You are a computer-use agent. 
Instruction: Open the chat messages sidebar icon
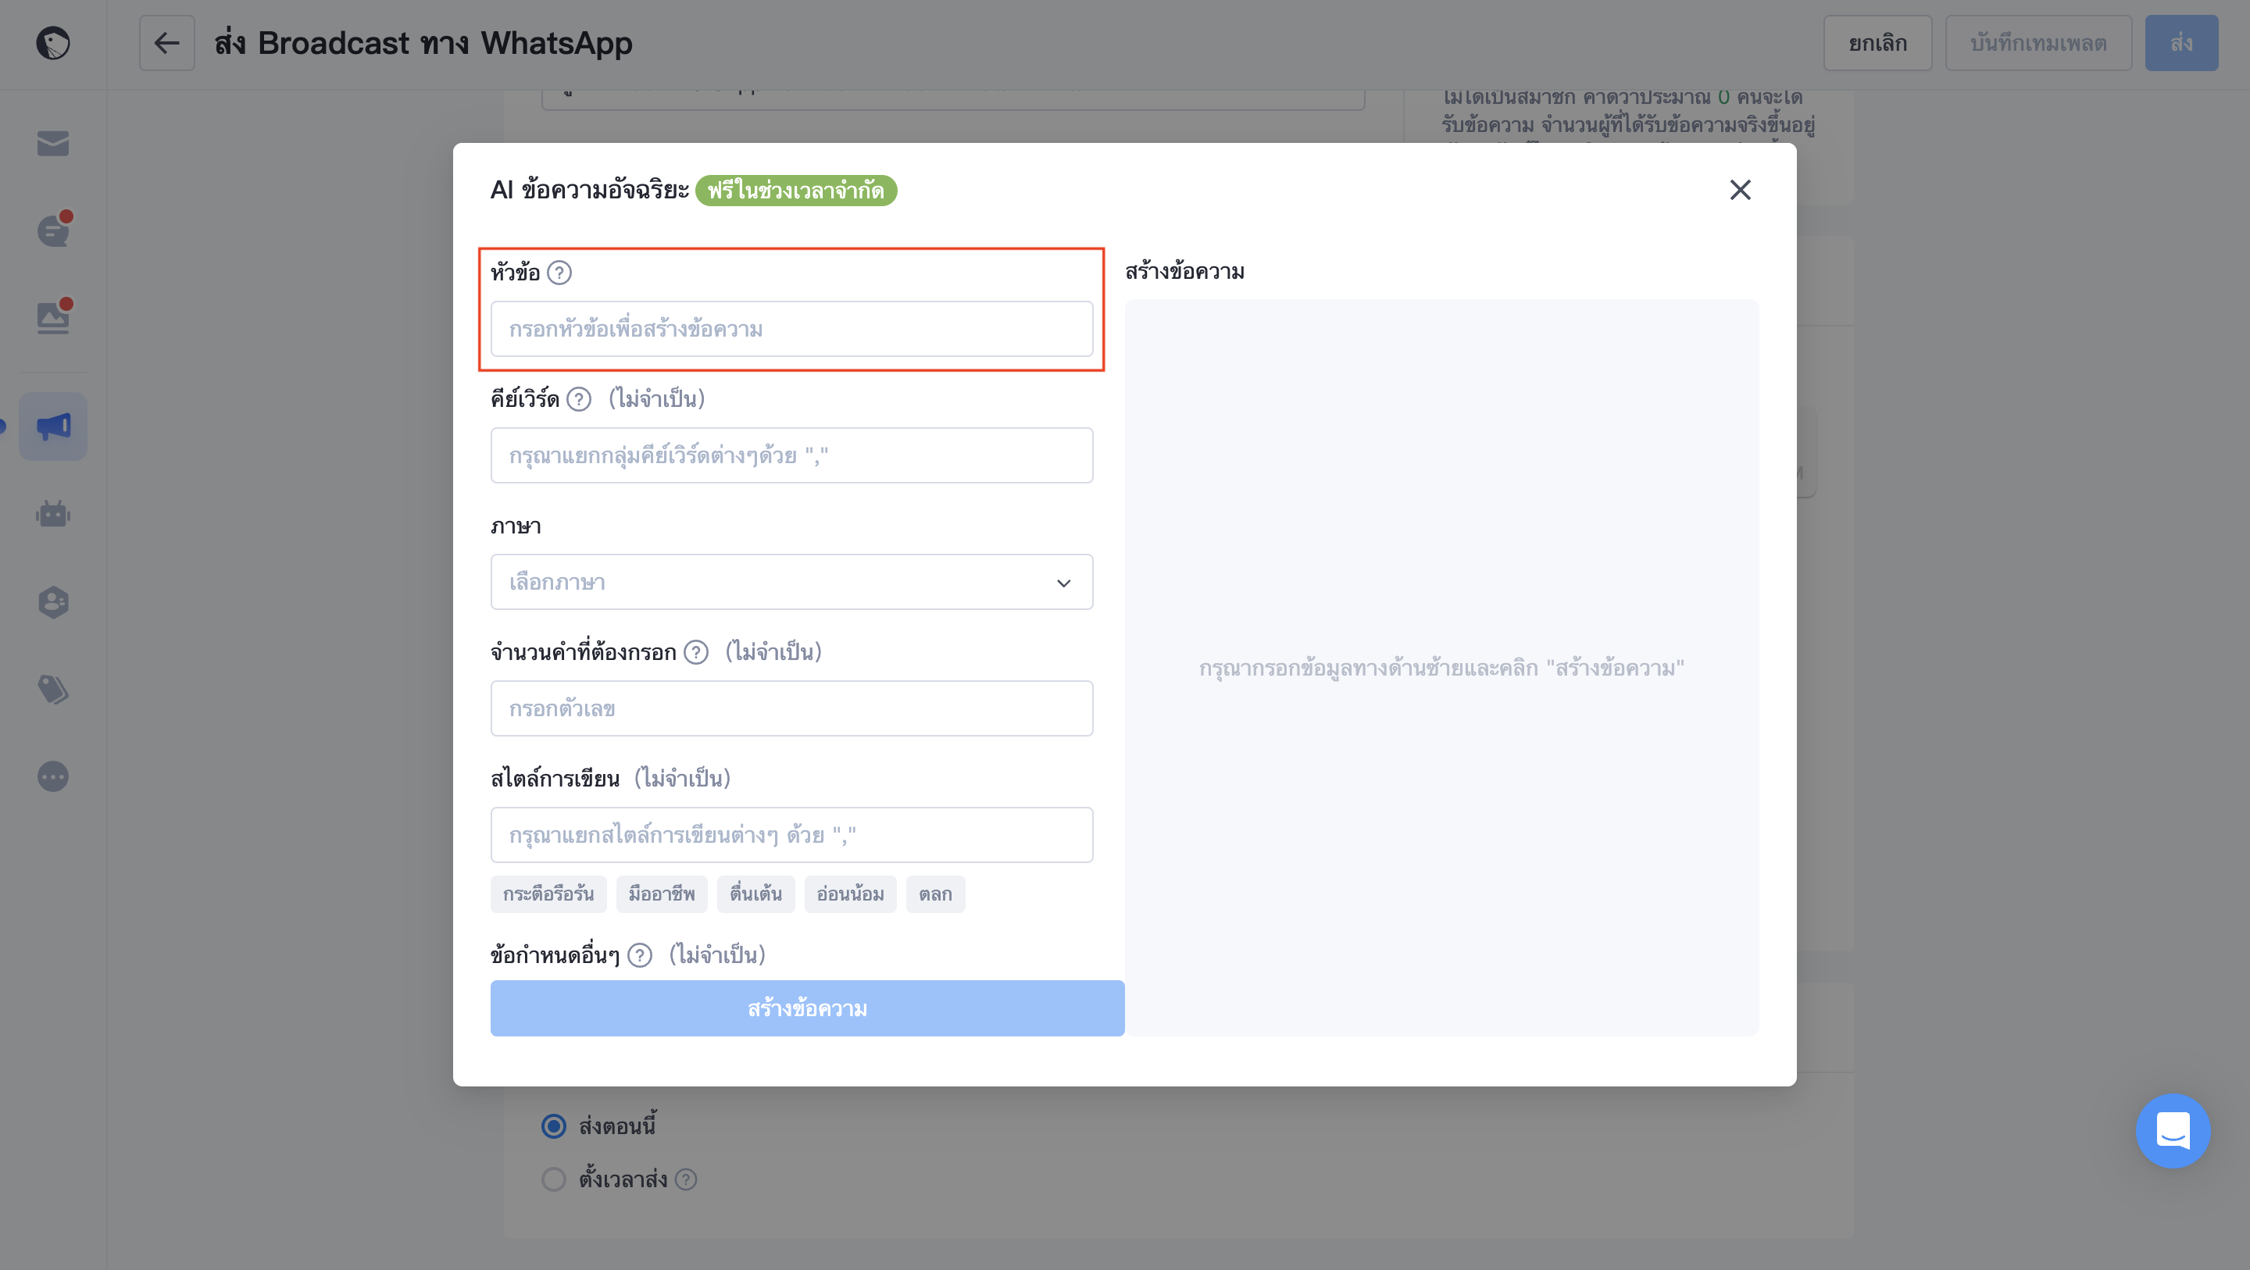(x=53, y=230)
